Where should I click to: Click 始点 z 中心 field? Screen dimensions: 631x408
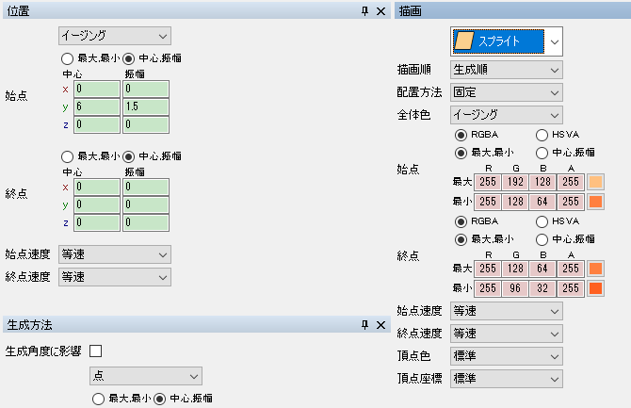point(97,124)
